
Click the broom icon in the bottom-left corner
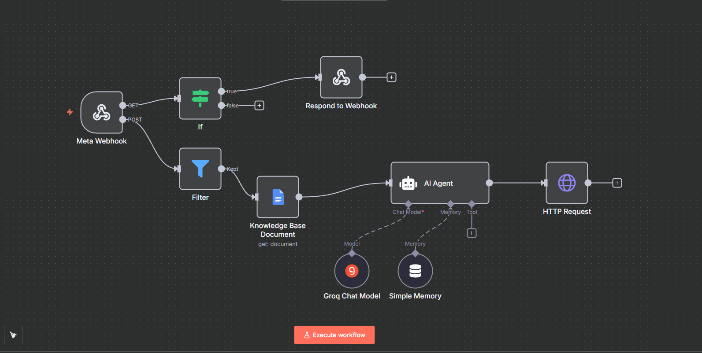[x=13, y=335]
